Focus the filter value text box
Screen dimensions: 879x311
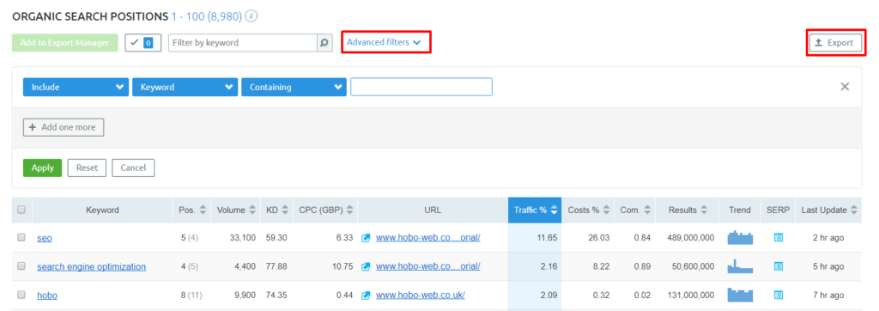421,87
